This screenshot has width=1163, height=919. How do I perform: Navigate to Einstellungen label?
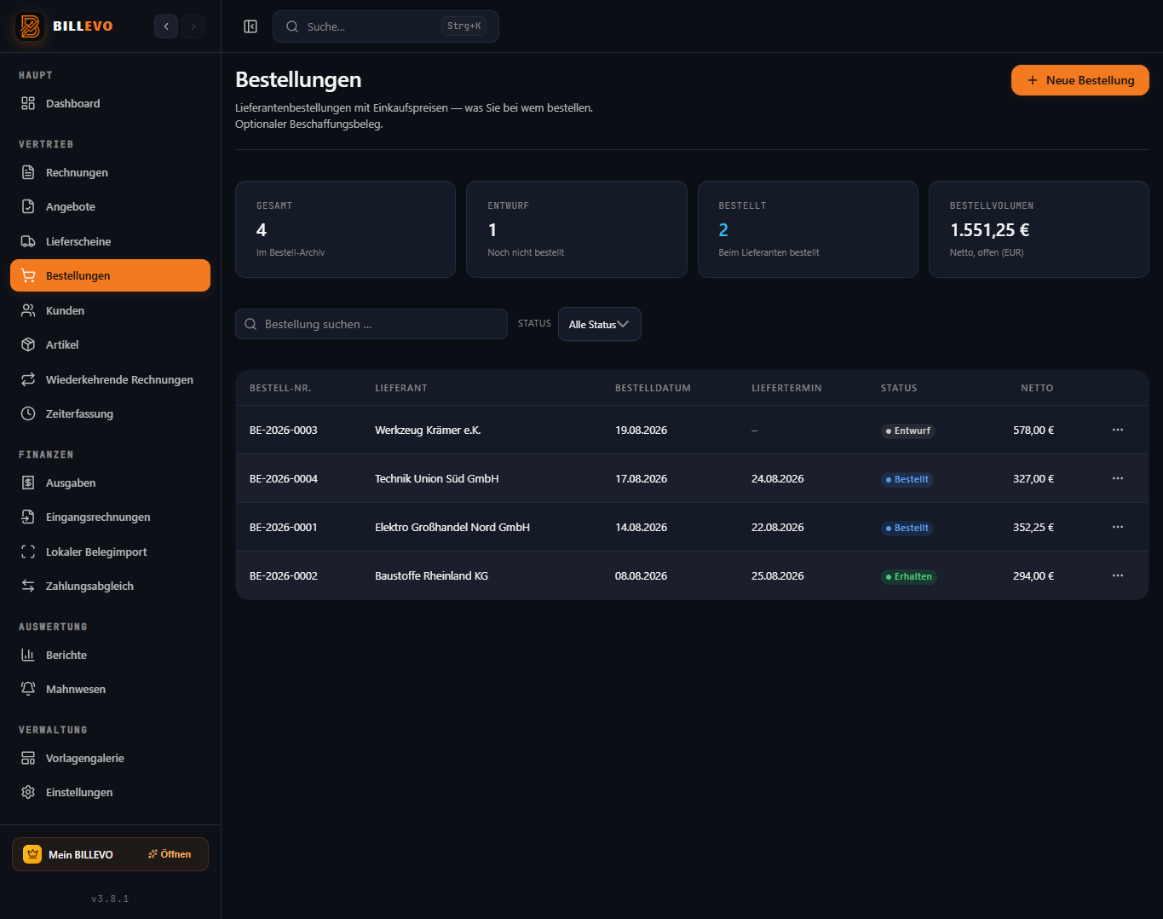pos(79,792)
